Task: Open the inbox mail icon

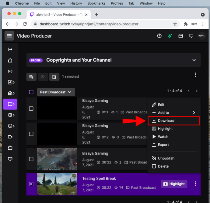Action: point(181,36)
